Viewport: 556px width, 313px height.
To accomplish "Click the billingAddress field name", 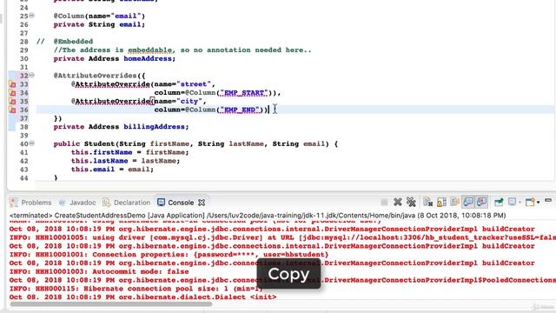I will coord(155,127).
